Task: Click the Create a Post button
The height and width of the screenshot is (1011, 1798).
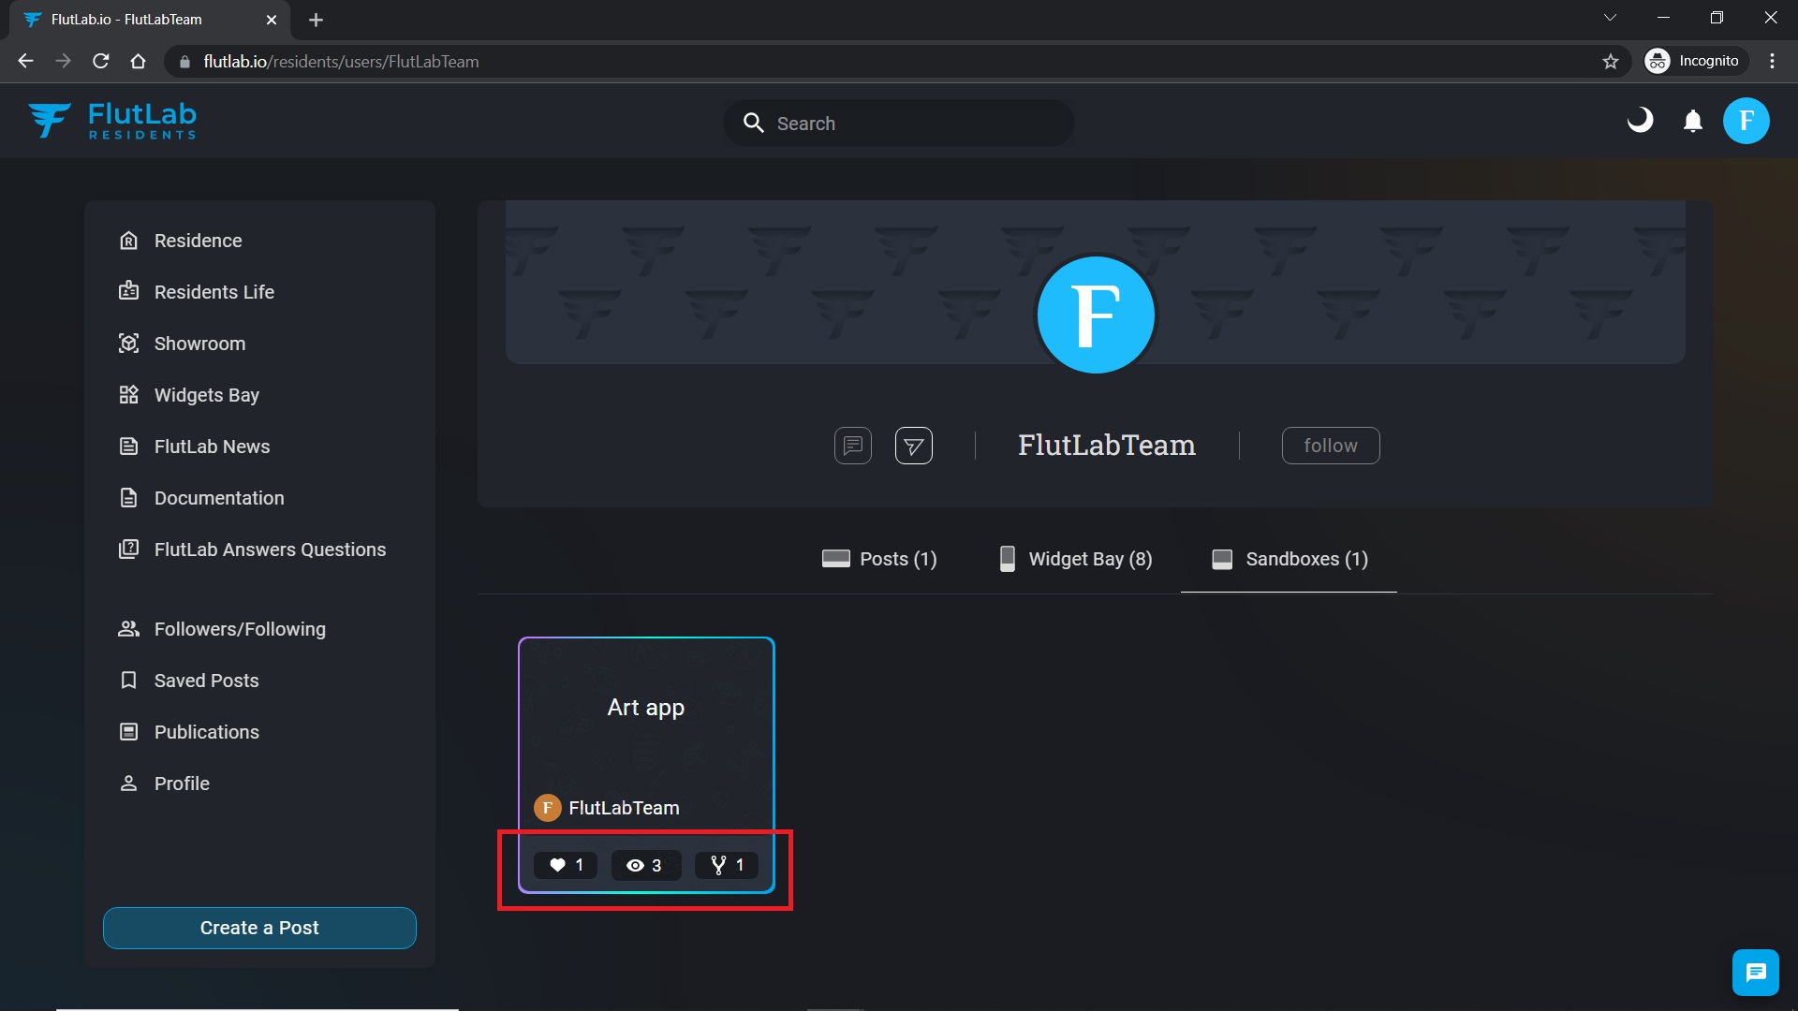Action: (x=259, y=928)
